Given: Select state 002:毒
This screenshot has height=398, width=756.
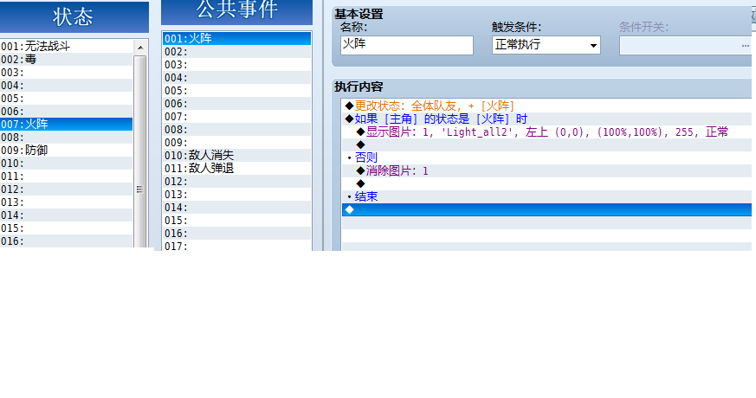Looking at the screenshot, I should click(x=67, y=59).
